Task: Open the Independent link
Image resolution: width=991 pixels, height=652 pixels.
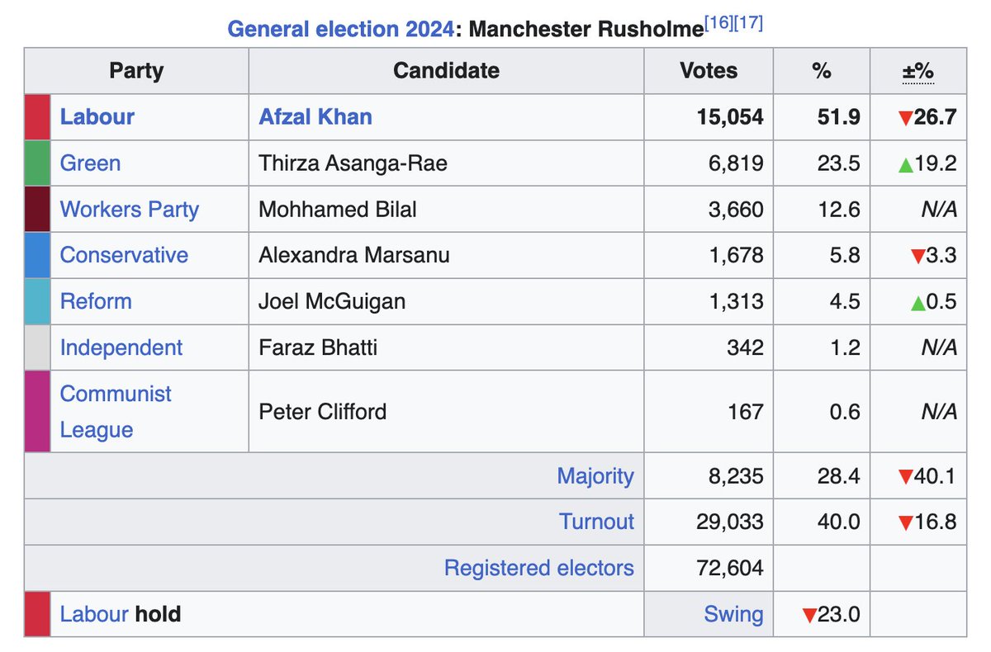Action: pyautogui.click(x=121, y=347)
